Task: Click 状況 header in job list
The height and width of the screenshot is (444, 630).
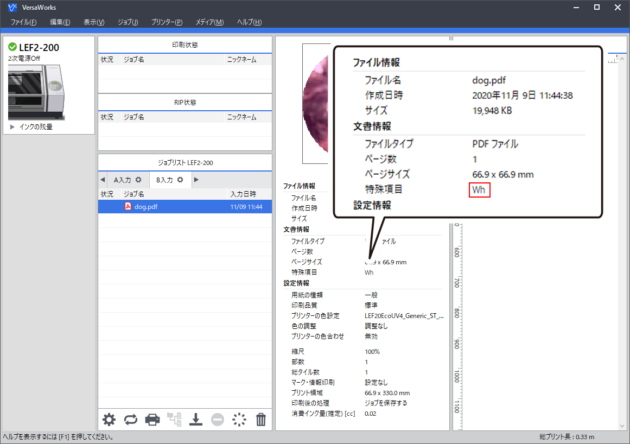Action: (107, 194)
